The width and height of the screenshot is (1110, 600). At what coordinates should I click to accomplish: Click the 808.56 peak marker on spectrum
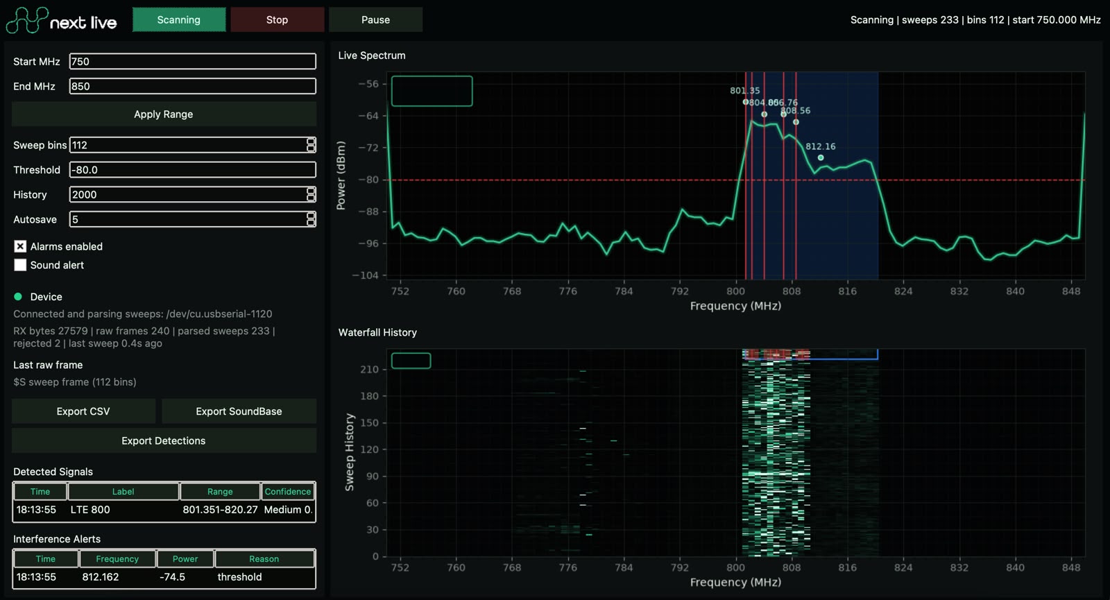796,122
